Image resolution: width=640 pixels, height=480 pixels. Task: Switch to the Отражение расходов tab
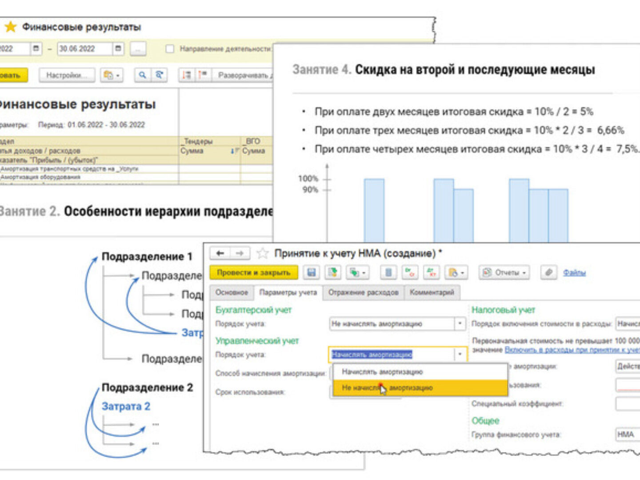click(x=363, y=292)
